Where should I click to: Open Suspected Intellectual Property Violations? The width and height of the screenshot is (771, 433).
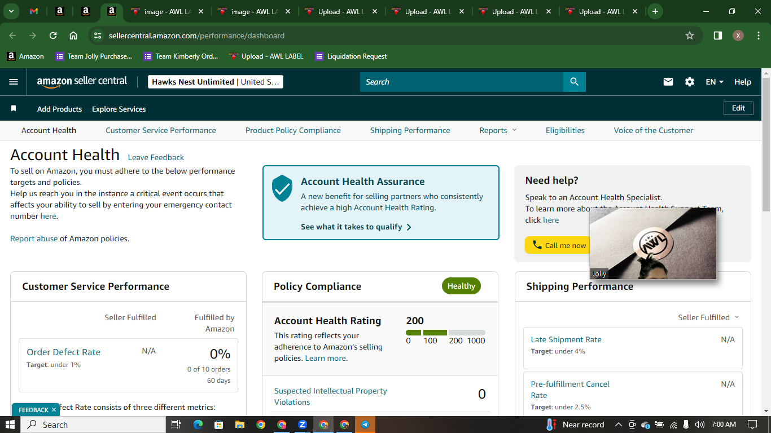331,396
